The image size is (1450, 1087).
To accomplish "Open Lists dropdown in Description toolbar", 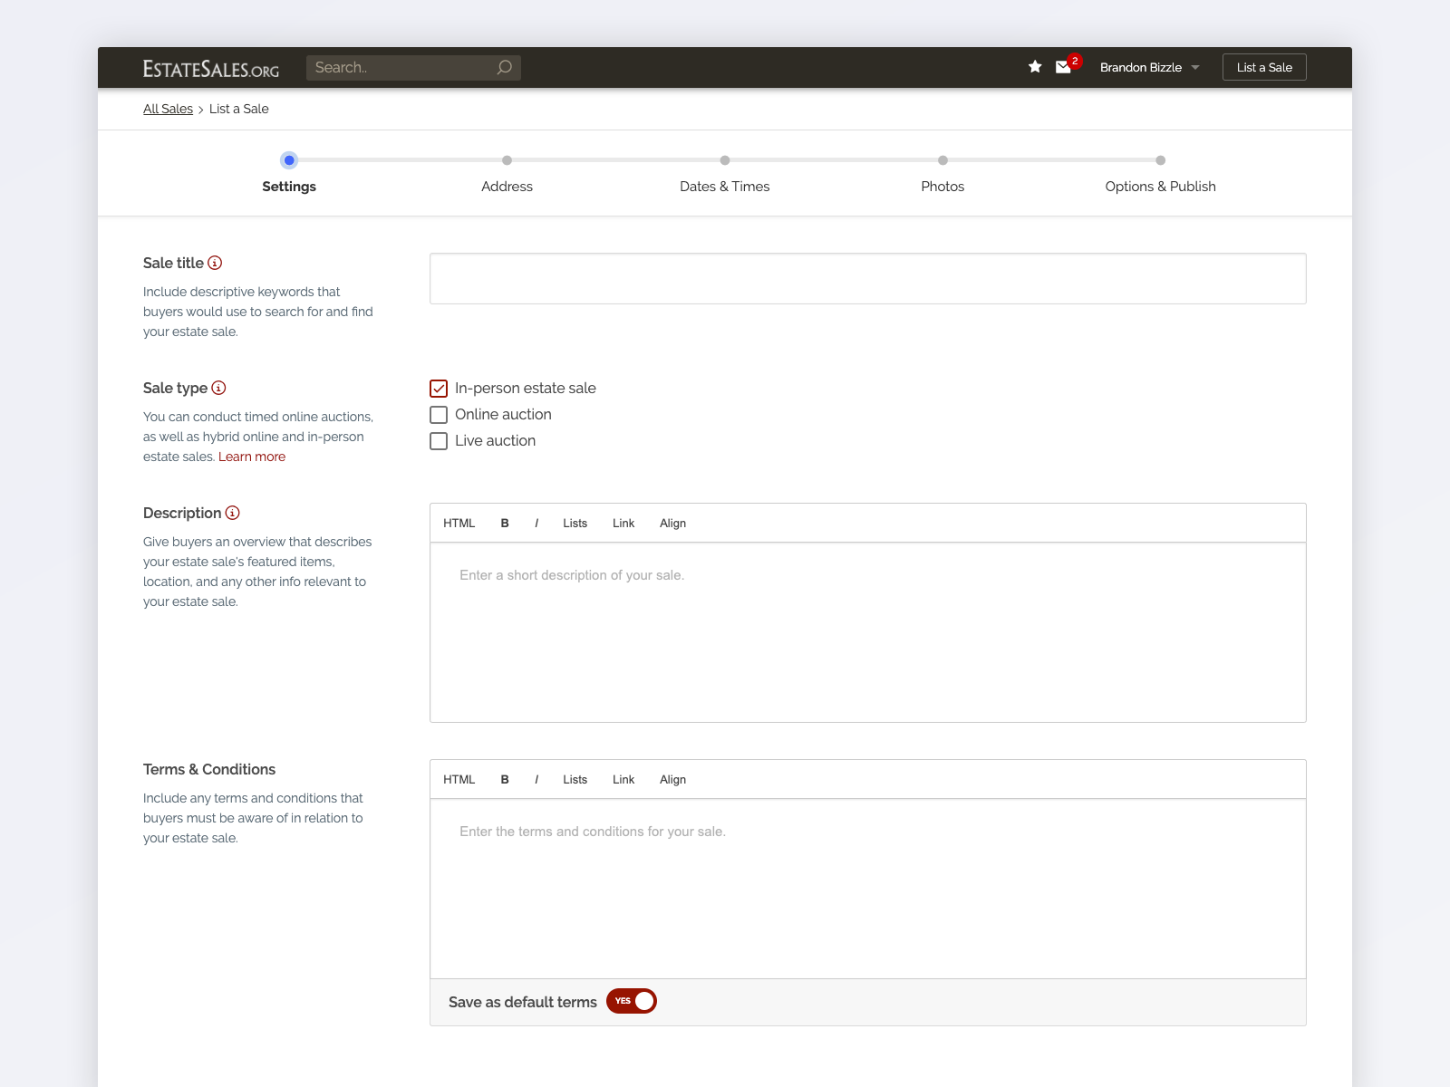I will click(x=575, y=524).
